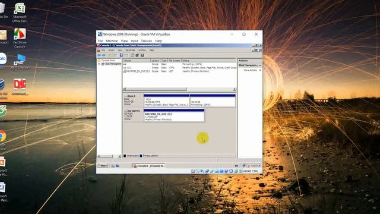Open the Disk Management actions dropdown

tap(260, 65)
